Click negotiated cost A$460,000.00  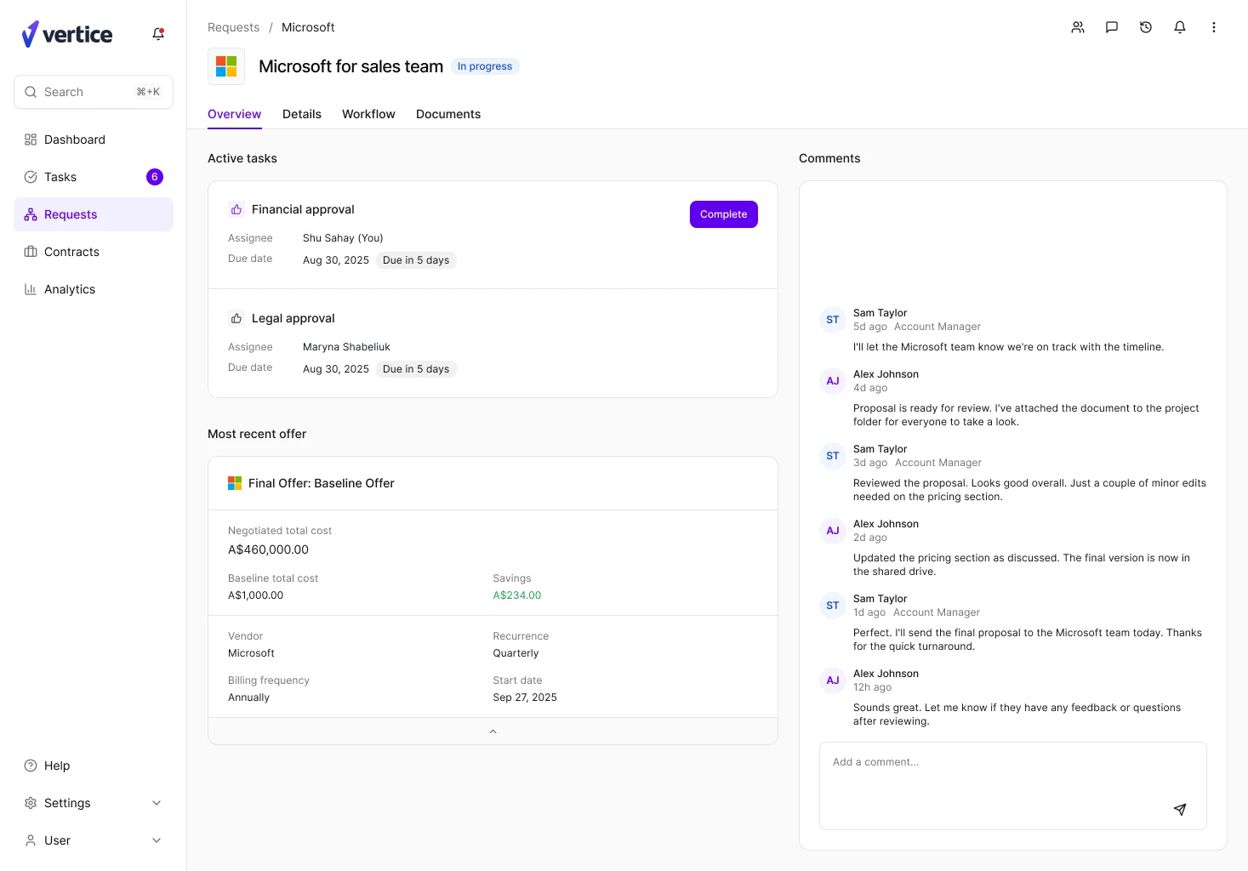point(268,549)
